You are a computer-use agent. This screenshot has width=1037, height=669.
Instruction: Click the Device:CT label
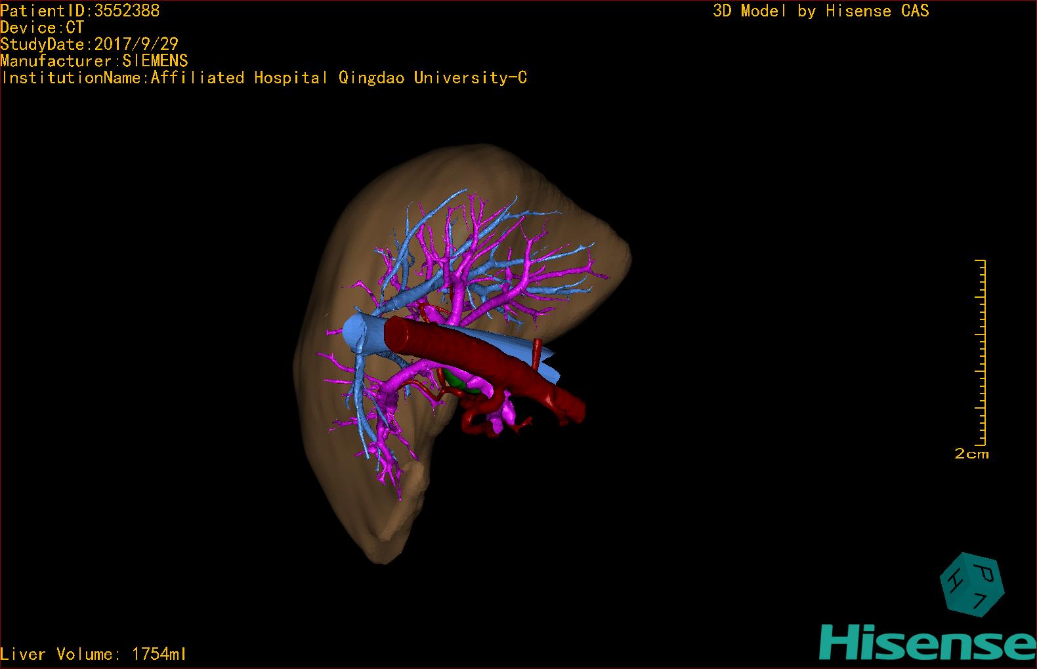(42, 28)
